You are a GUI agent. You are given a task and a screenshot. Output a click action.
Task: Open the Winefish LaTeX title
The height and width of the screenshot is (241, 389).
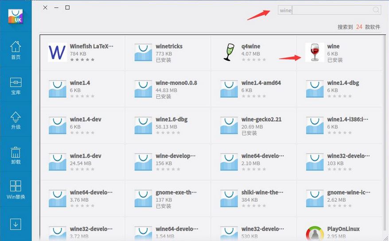(x=91, y=47)
